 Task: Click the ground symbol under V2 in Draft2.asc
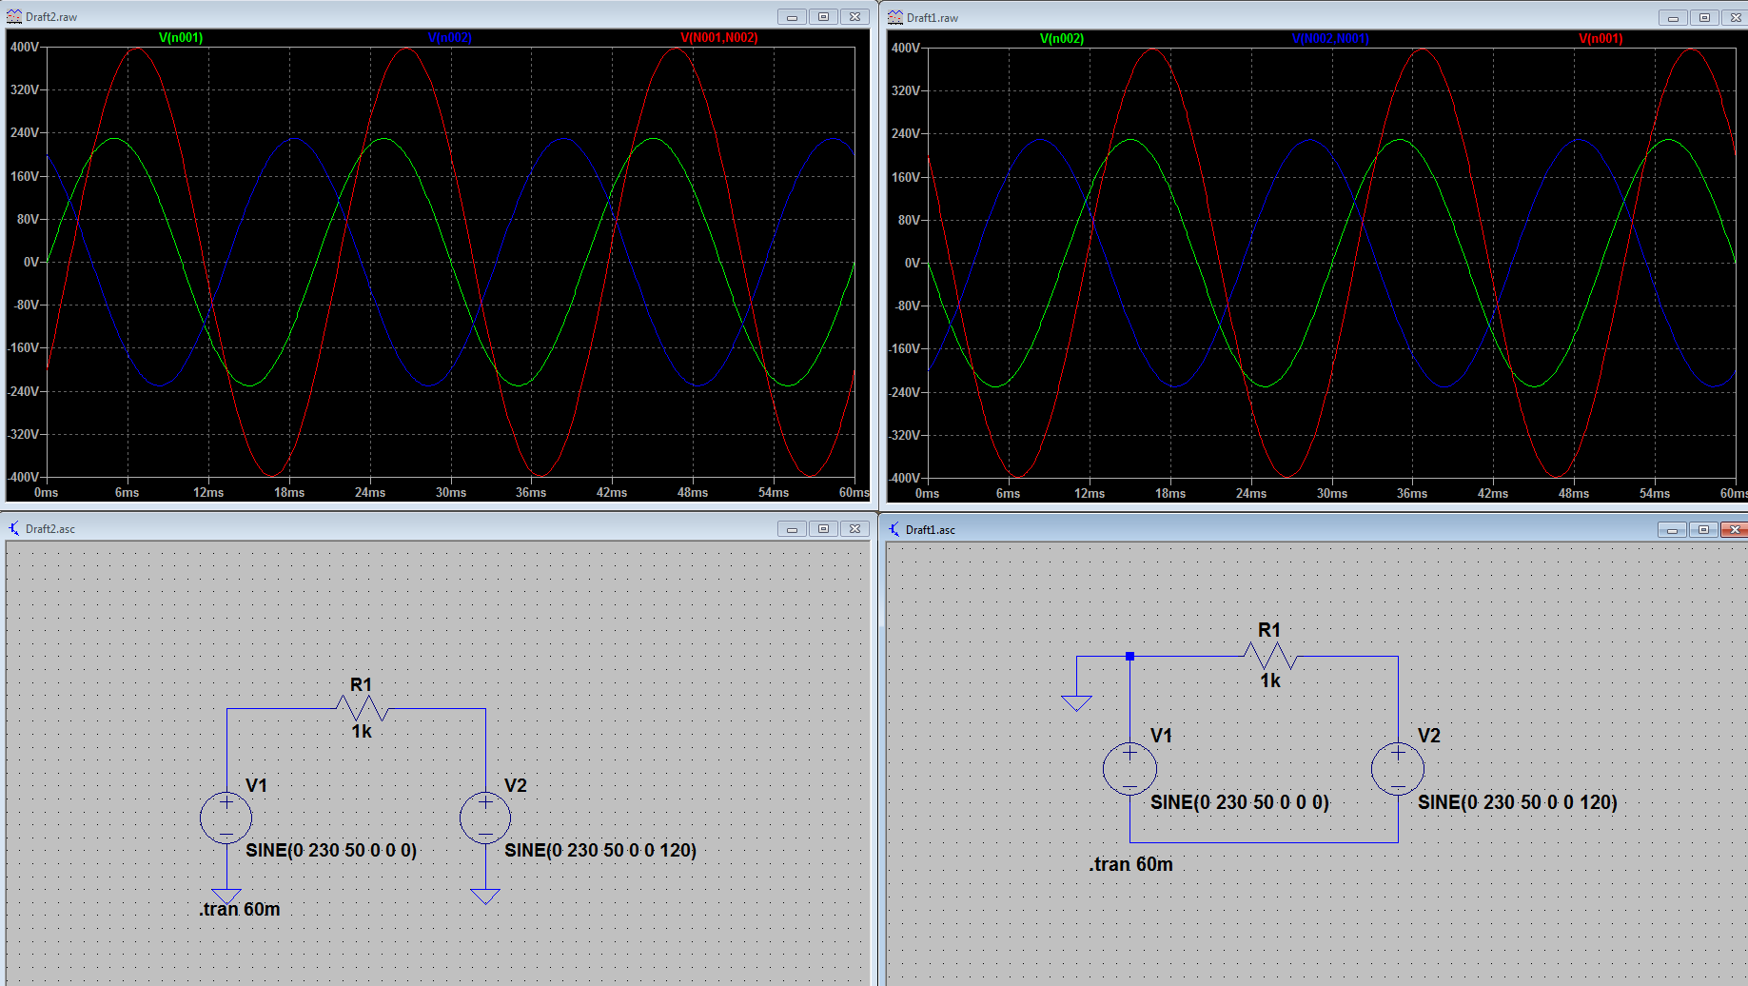click(485, 897)
